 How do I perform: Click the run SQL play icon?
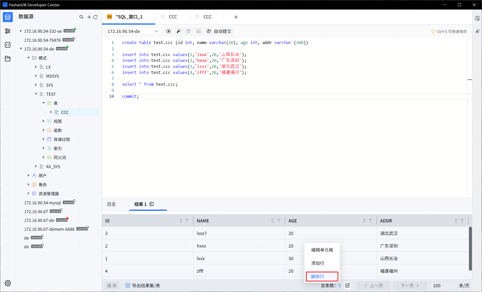(169, 31)
